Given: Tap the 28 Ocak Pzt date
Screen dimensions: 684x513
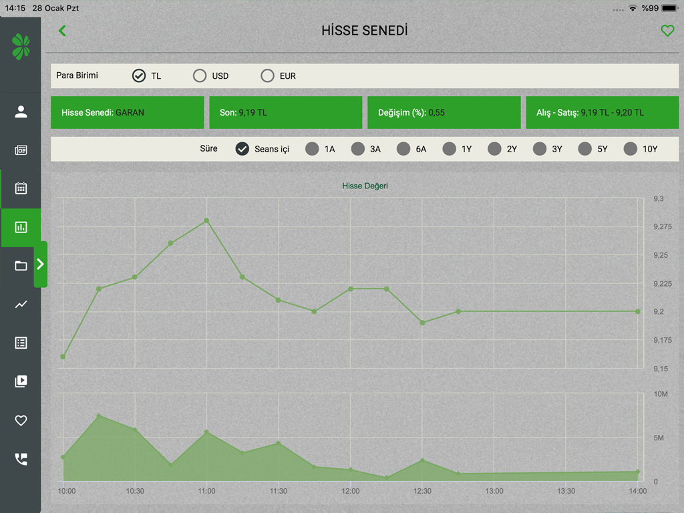Looking at the screenshot, I should pos(55,8).
